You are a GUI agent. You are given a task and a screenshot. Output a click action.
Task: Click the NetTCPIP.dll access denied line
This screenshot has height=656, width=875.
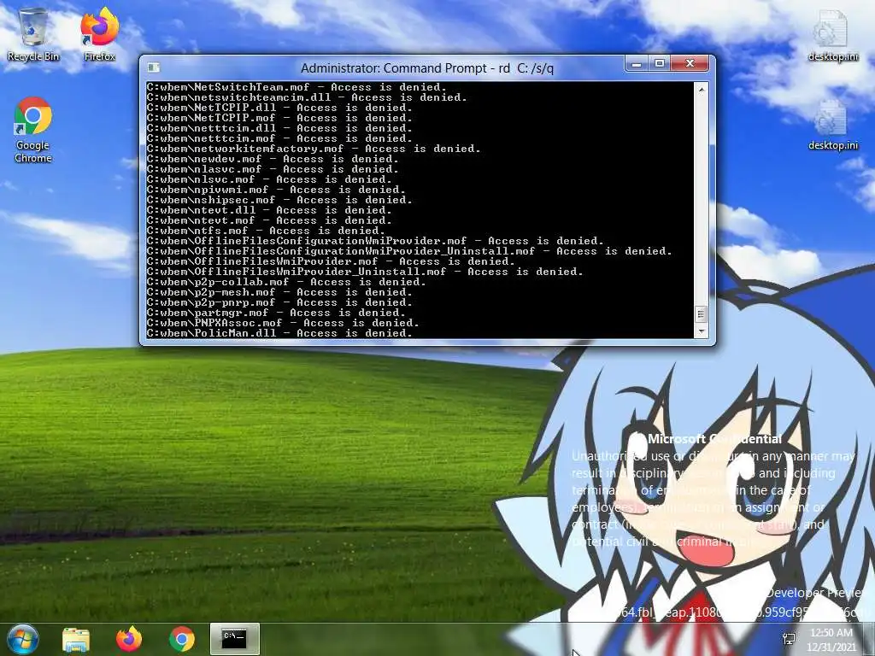pyautogui.click(x=279, y=108)
